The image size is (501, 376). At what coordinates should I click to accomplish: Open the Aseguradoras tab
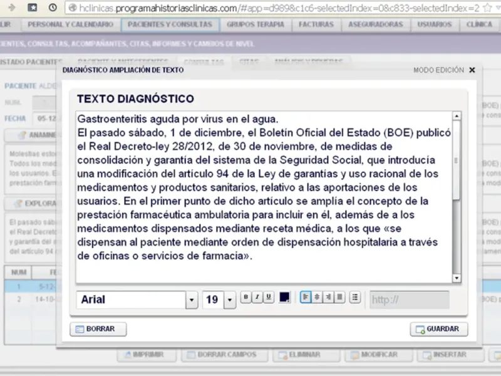376,24
